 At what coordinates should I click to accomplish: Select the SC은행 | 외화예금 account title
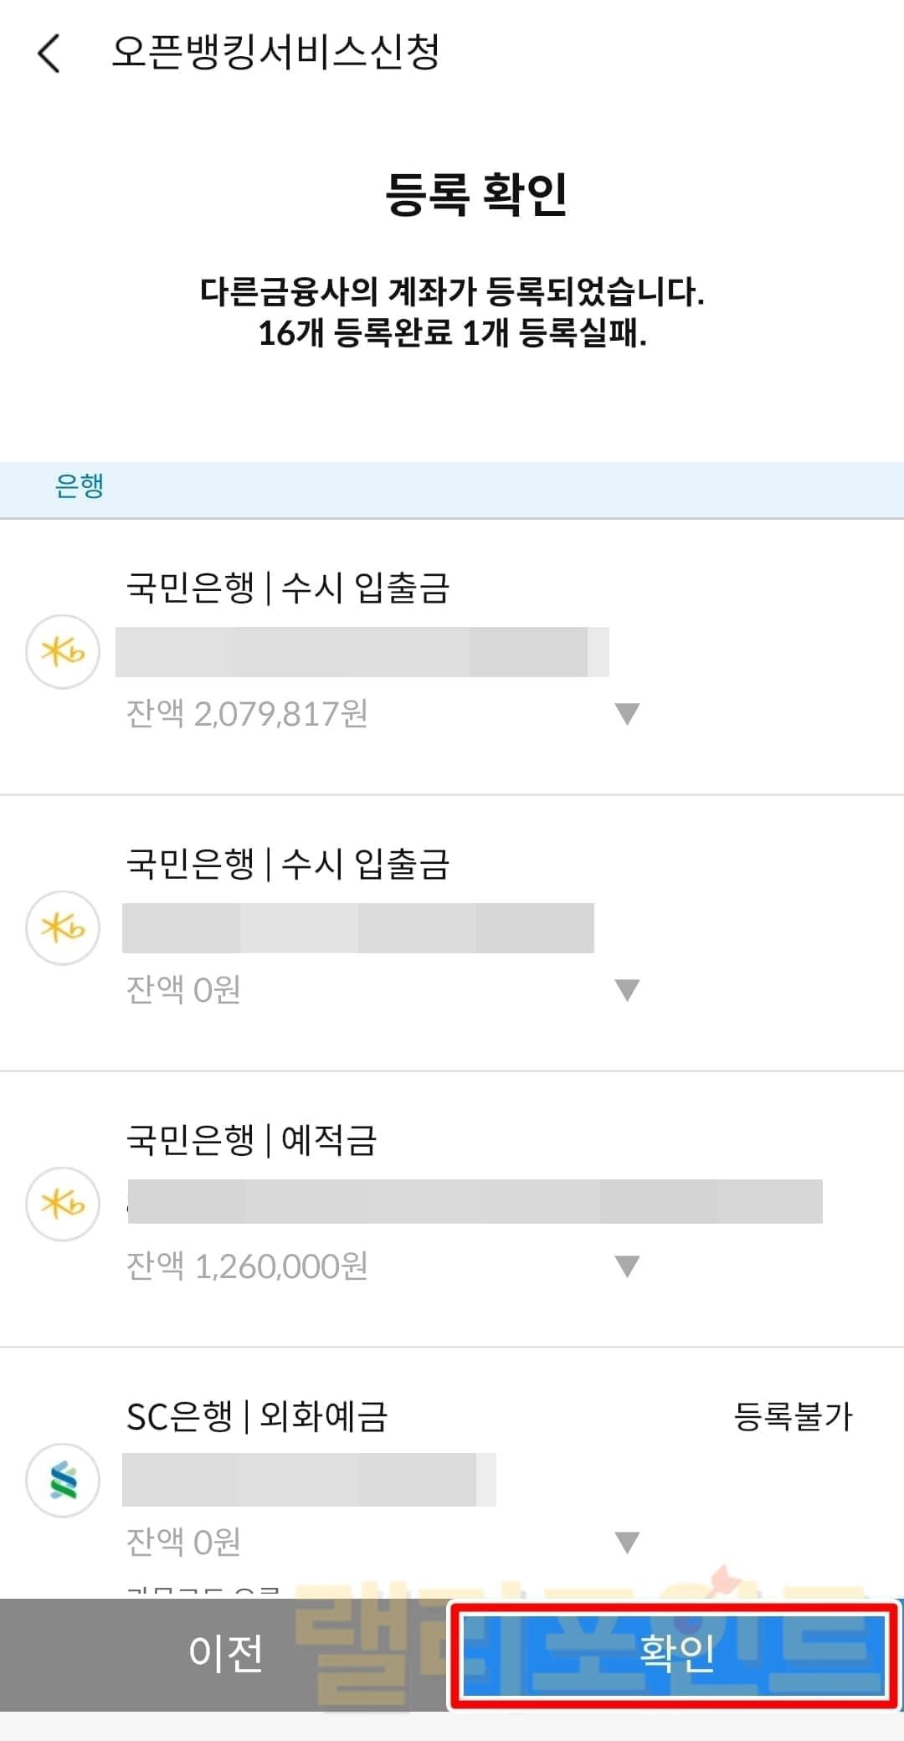[x=256, y=1416]
